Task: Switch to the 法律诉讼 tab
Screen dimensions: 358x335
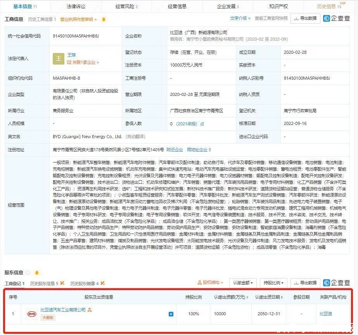Action: (x=76, y=6)
